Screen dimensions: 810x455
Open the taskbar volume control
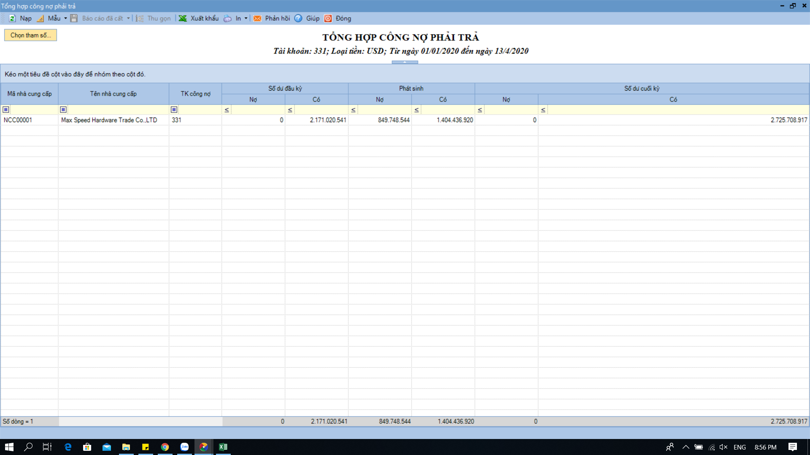(x=724, y=447)
